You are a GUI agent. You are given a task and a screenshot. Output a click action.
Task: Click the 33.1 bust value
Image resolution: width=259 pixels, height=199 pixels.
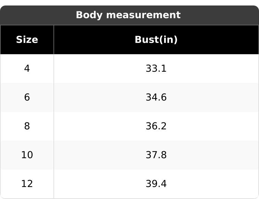156,69
